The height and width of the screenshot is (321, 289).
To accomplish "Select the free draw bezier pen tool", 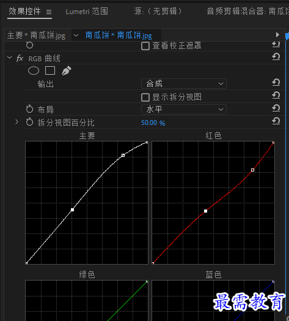I will point(67,71).
